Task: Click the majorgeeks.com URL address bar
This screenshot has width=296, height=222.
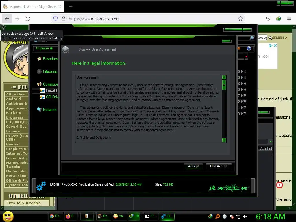Action: pos(148,19)
